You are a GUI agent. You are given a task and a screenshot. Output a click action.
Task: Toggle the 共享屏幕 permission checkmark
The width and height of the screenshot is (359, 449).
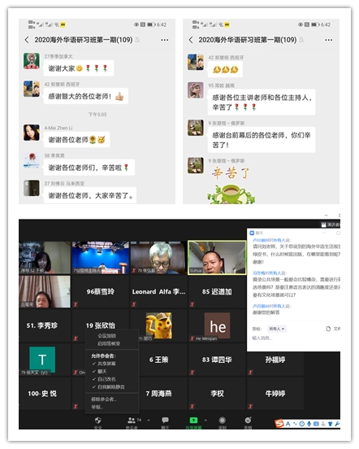click(x=94, y=364)
